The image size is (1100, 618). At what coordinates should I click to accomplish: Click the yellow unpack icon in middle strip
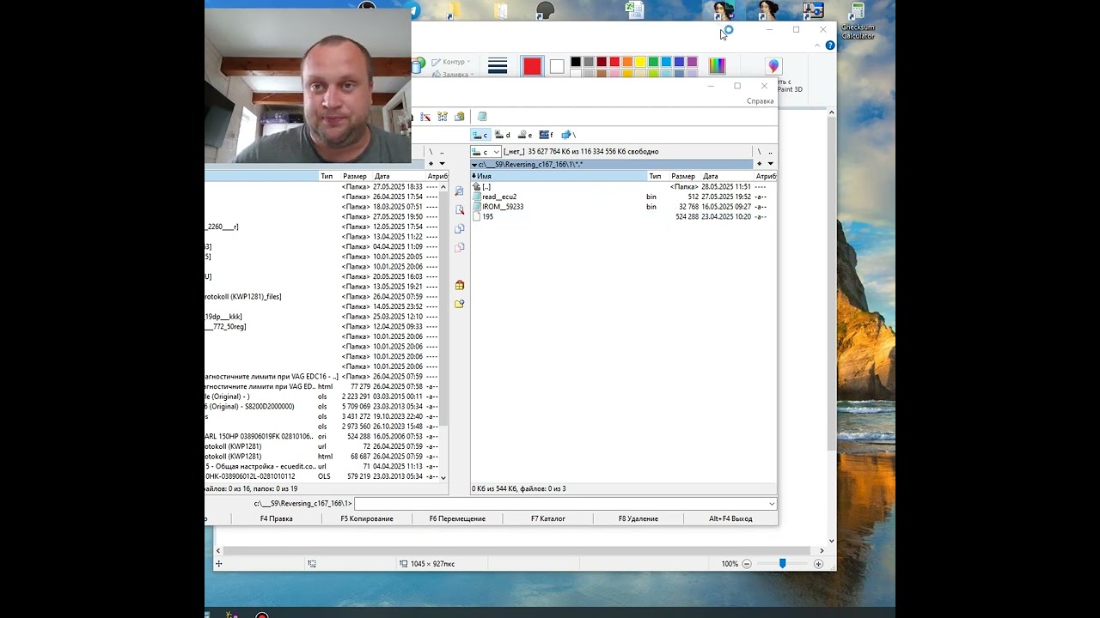tap(460, 304)
